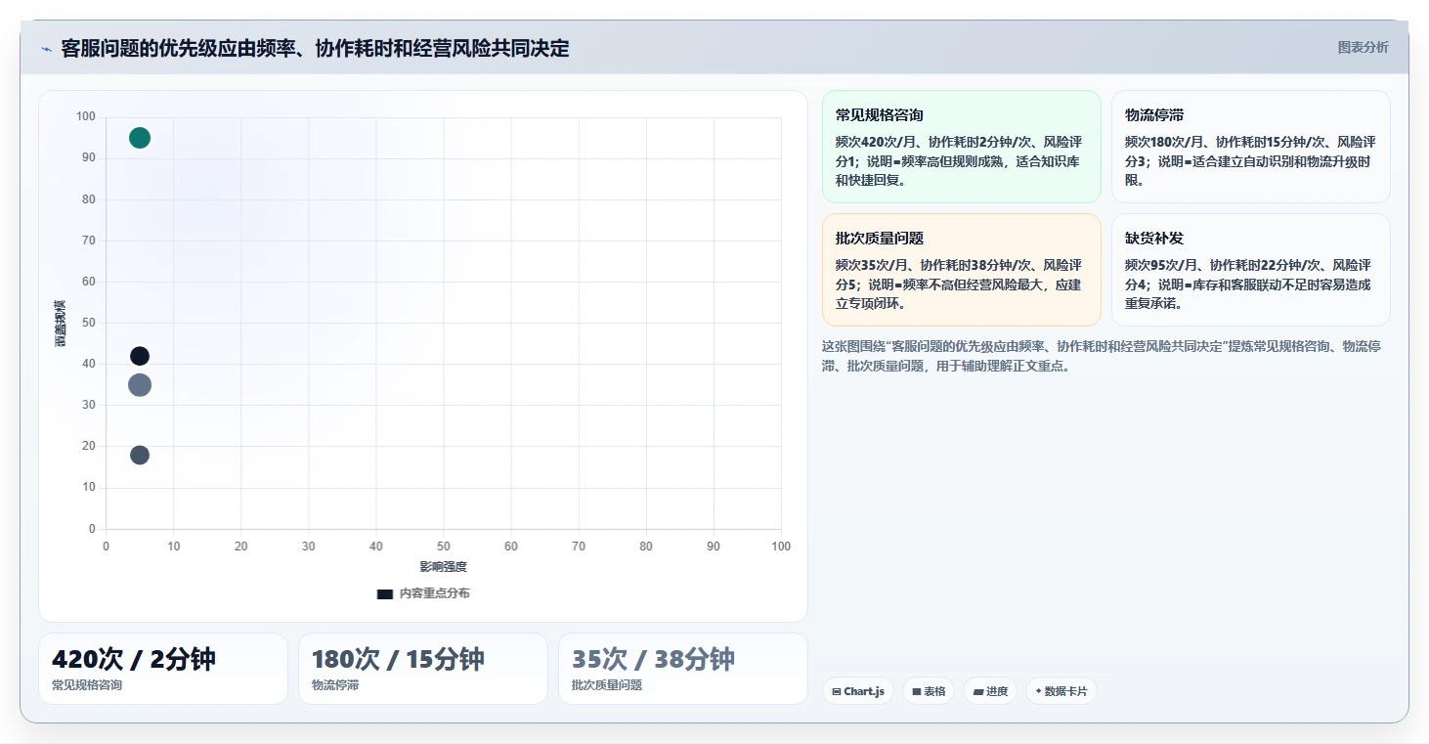Viewport: 1429px width, 744px height.
Task: Click the 图表分析 label in the header
Action: 1363,47
